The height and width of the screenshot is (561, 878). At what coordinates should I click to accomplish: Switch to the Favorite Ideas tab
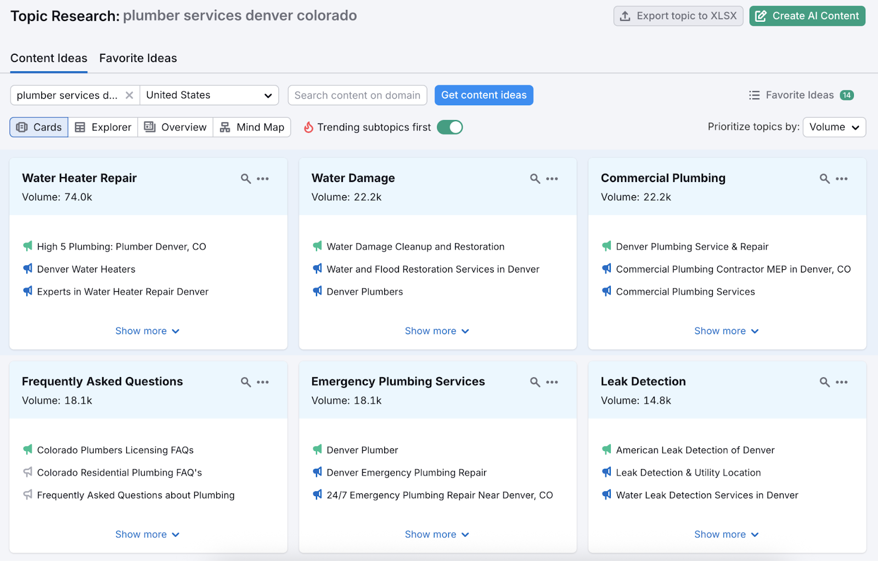pos(138,58)
